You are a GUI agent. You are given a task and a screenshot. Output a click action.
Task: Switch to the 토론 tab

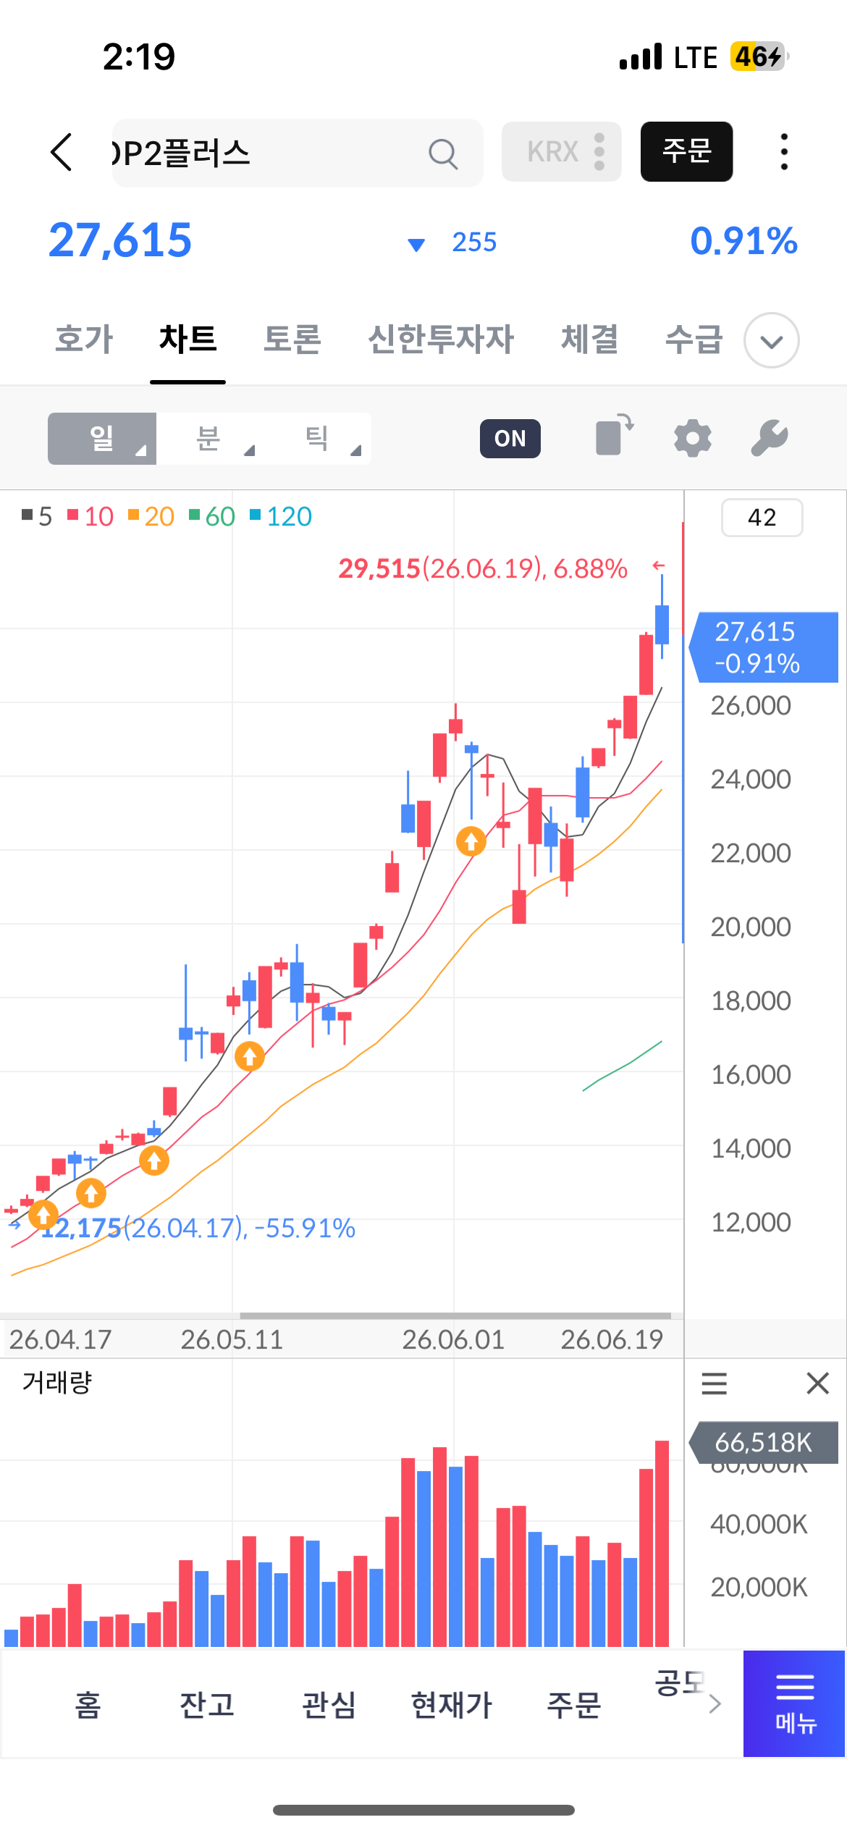pos(292,339)
